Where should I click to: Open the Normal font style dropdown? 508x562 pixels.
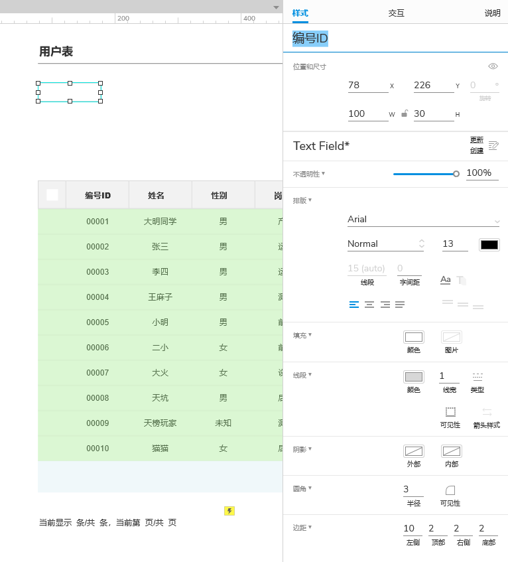tap(385, 244)
